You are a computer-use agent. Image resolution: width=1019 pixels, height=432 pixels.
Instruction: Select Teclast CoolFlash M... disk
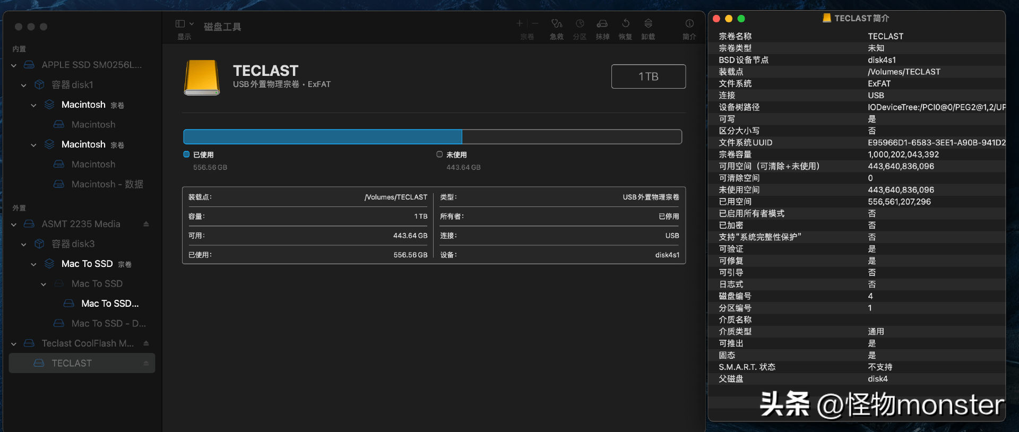point(88,343)
